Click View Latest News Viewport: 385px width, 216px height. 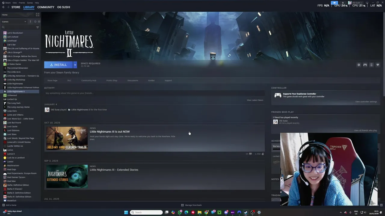(255, 100)
